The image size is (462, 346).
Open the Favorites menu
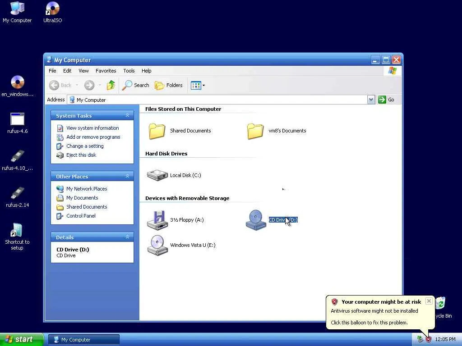point(106,71)
